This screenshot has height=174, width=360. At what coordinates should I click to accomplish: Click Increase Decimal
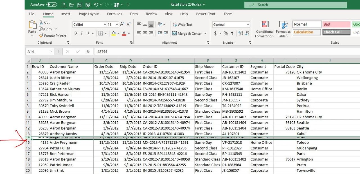coord(240,33)
